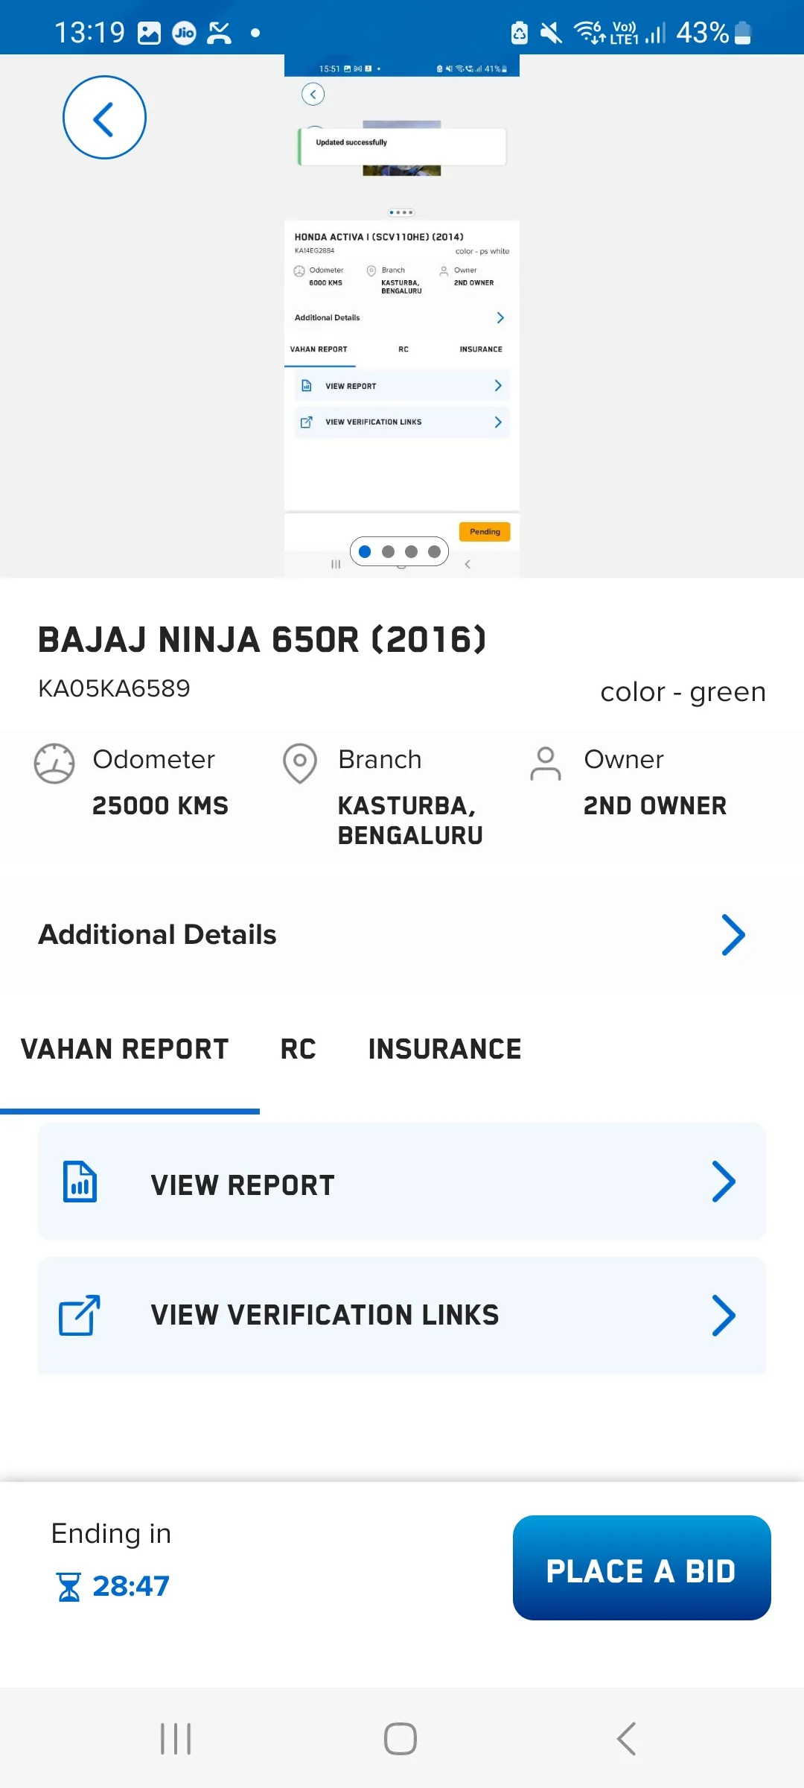This screenshot has width=804, height=1788.
Task: Tap the Android navigation back button
Action: pos(626,1739)
